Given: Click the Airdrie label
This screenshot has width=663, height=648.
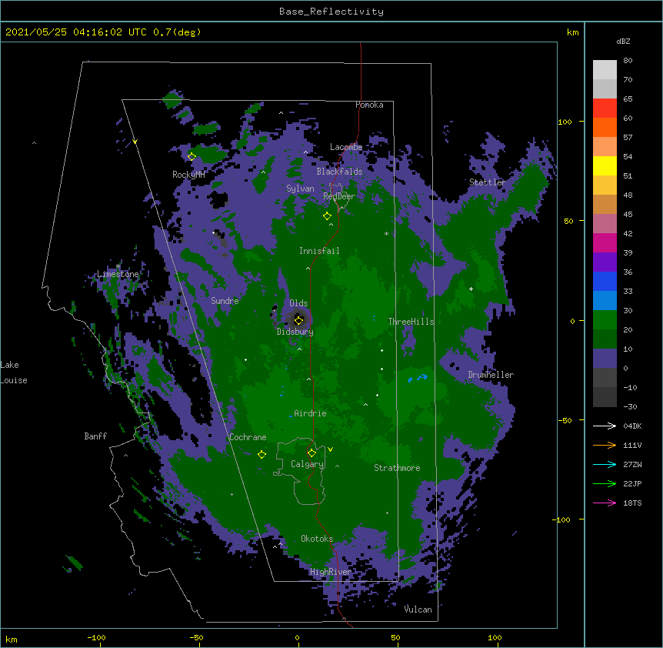Looking at the screenshot, I should click(x=311, y=413).
